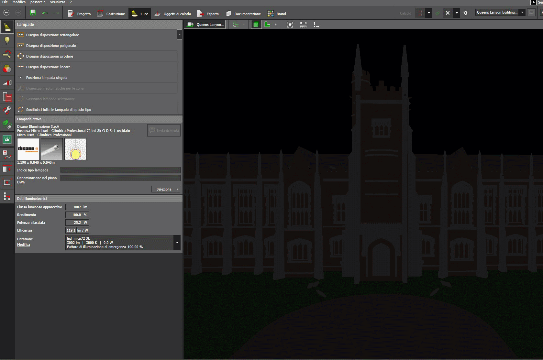Switch to Oggetti di calcolo tab
543x360 pixels.
(x=172, y=14)
